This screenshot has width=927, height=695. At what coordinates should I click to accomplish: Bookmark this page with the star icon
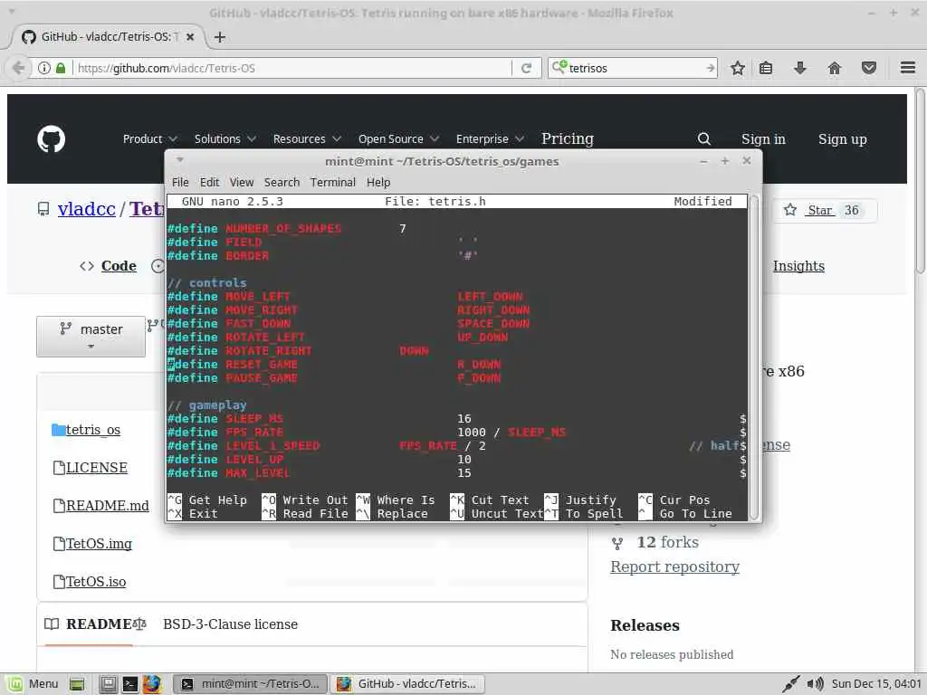[737, 68]
